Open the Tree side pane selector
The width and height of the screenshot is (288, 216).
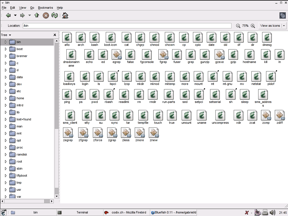click(6, 35)
